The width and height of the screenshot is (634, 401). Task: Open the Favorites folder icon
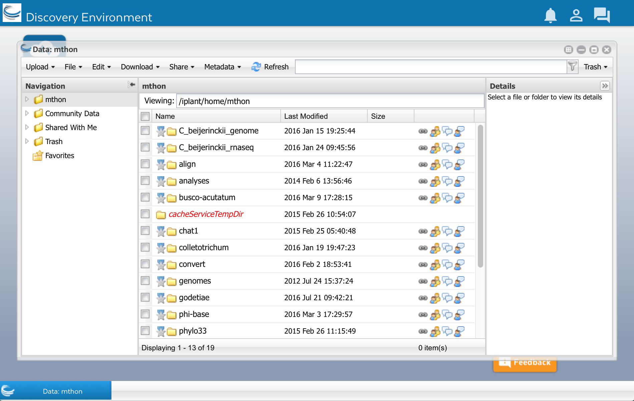click(38, 155)
